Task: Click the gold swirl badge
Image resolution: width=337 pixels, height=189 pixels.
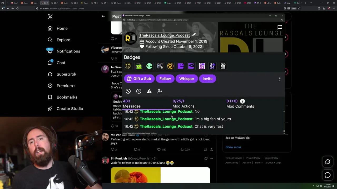Action: 170,66
